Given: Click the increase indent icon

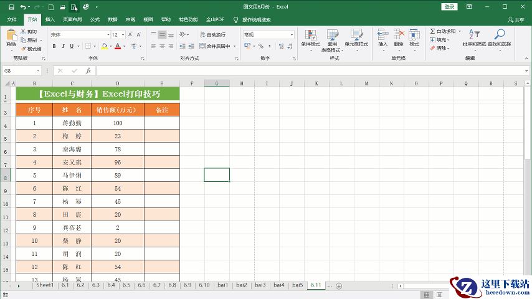Looking at the screenshot, I should click(x=191, y=46).
